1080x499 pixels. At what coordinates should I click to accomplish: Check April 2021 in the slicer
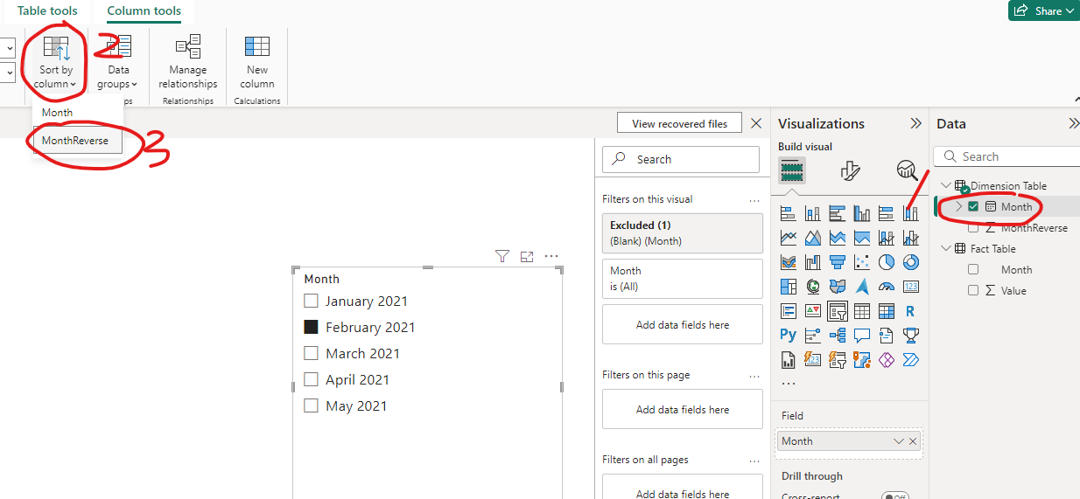coord(311,379)
